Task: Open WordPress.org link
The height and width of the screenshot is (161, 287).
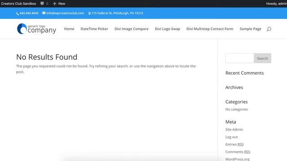Action: pyautogui.click(x=237, y=159)
